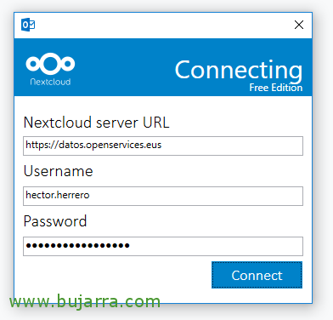
Task: Click the Nextcloud three-circle logo
Action: [50, 63]
